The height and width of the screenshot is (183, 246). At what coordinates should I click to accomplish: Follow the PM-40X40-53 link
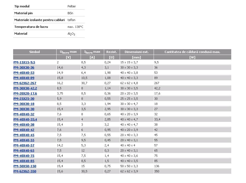coord(24,73)
